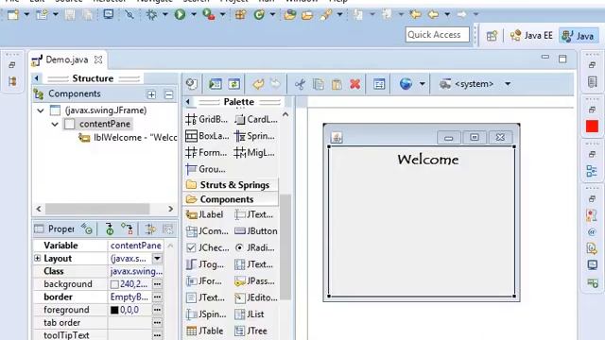Click Open Perspective icon beside Quick Access
605x340 pixels.
(x=492, y=36)
